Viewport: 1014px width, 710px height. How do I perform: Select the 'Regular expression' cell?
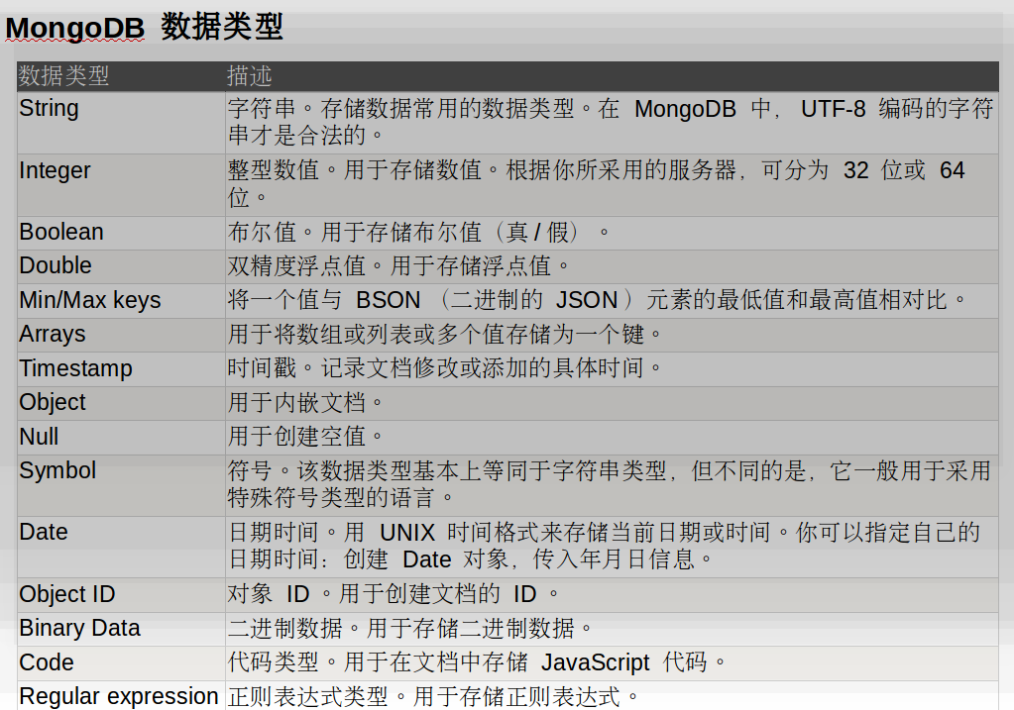[121, 696]
